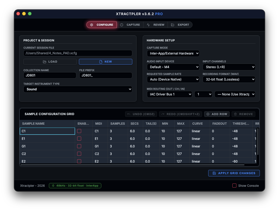Click the Curve column header
This screenshot has width=279, height=210.
pos(200,123)
